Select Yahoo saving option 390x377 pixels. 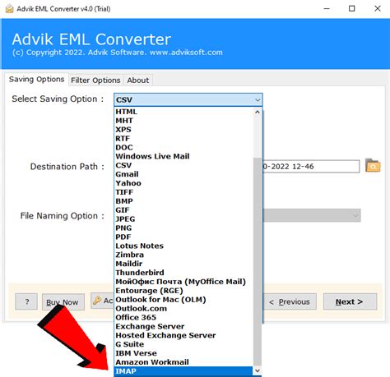183,183
